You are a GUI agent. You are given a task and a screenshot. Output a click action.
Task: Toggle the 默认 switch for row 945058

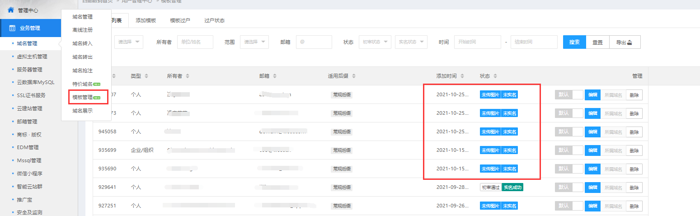569,131
